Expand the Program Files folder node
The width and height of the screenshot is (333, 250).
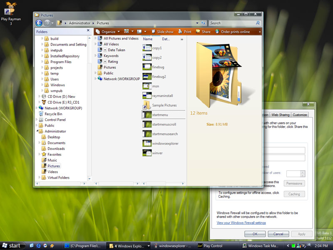pos(42,62)
